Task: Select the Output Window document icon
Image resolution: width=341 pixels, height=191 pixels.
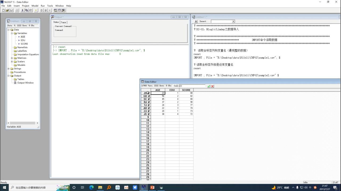Action: [15, 83]
